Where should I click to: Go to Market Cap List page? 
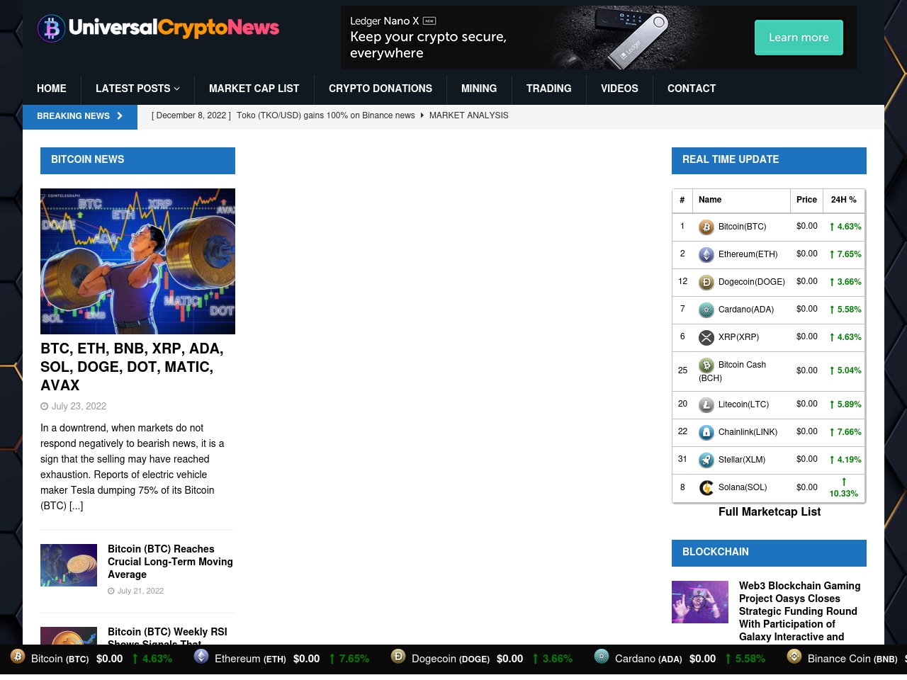coord(254,89)
